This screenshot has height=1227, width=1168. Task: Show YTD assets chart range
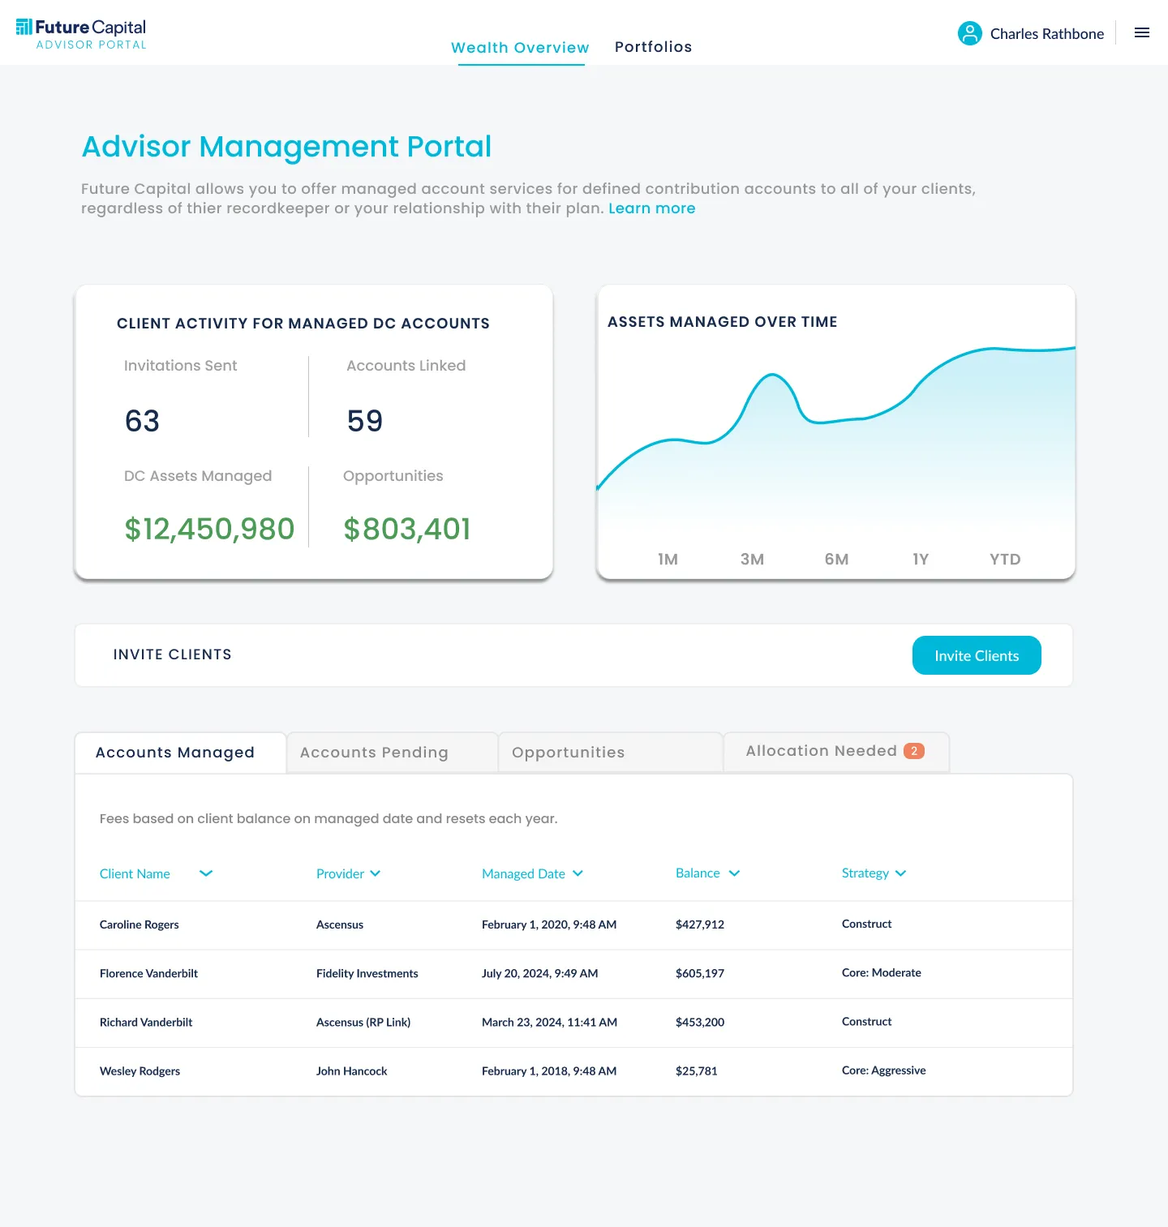click(1005, 559)
